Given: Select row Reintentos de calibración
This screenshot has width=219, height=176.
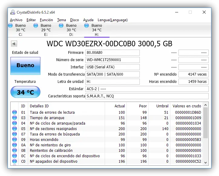Looking at the screenshot, I should click(107, 150).
